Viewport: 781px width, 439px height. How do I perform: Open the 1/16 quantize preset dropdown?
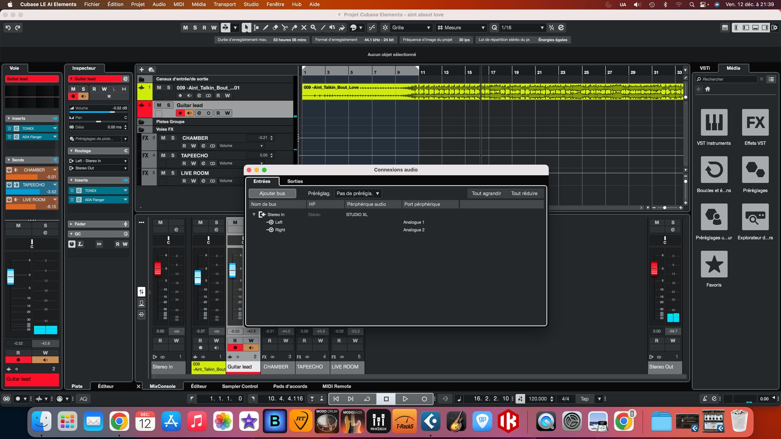coord(522,28)
